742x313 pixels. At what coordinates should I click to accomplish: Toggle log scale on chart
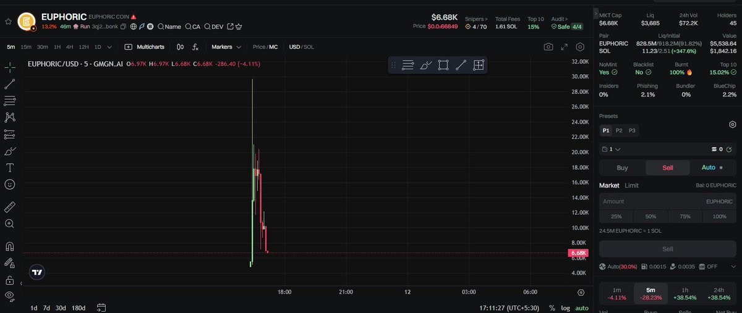coord(565,307)
